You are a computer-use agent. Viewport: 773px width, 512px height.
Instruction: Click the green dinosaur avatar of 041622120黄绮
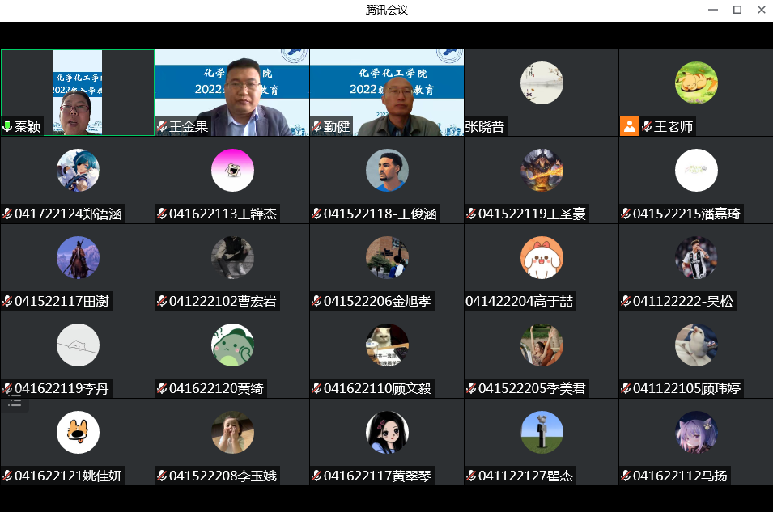point(232,345)
